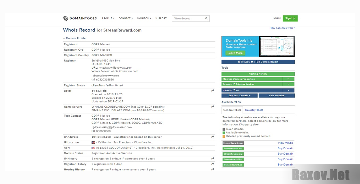This screenshot has height=184, width=360.
Task: Click the SIMA.NS.CLOUDFLARE.COM name server
Action: click(x=111, y=110)
